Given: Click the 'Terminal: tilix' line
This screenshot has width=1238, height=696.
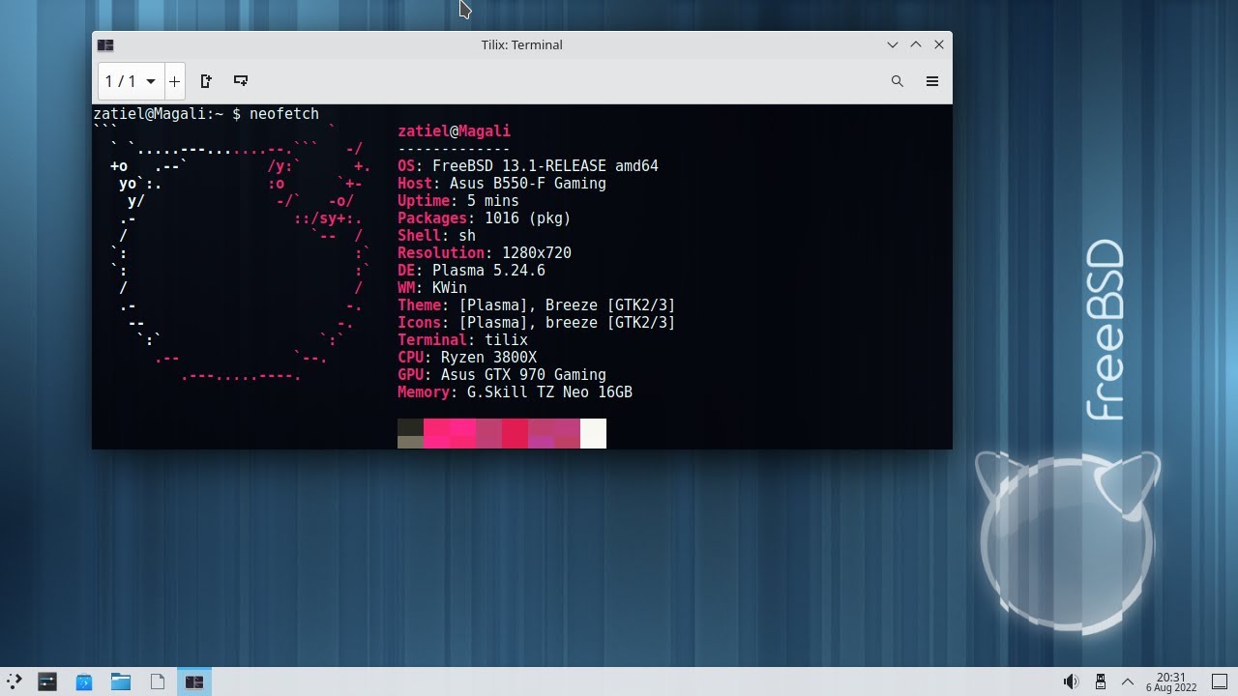Looking at the screenshot, I should [x=462, y=340].
